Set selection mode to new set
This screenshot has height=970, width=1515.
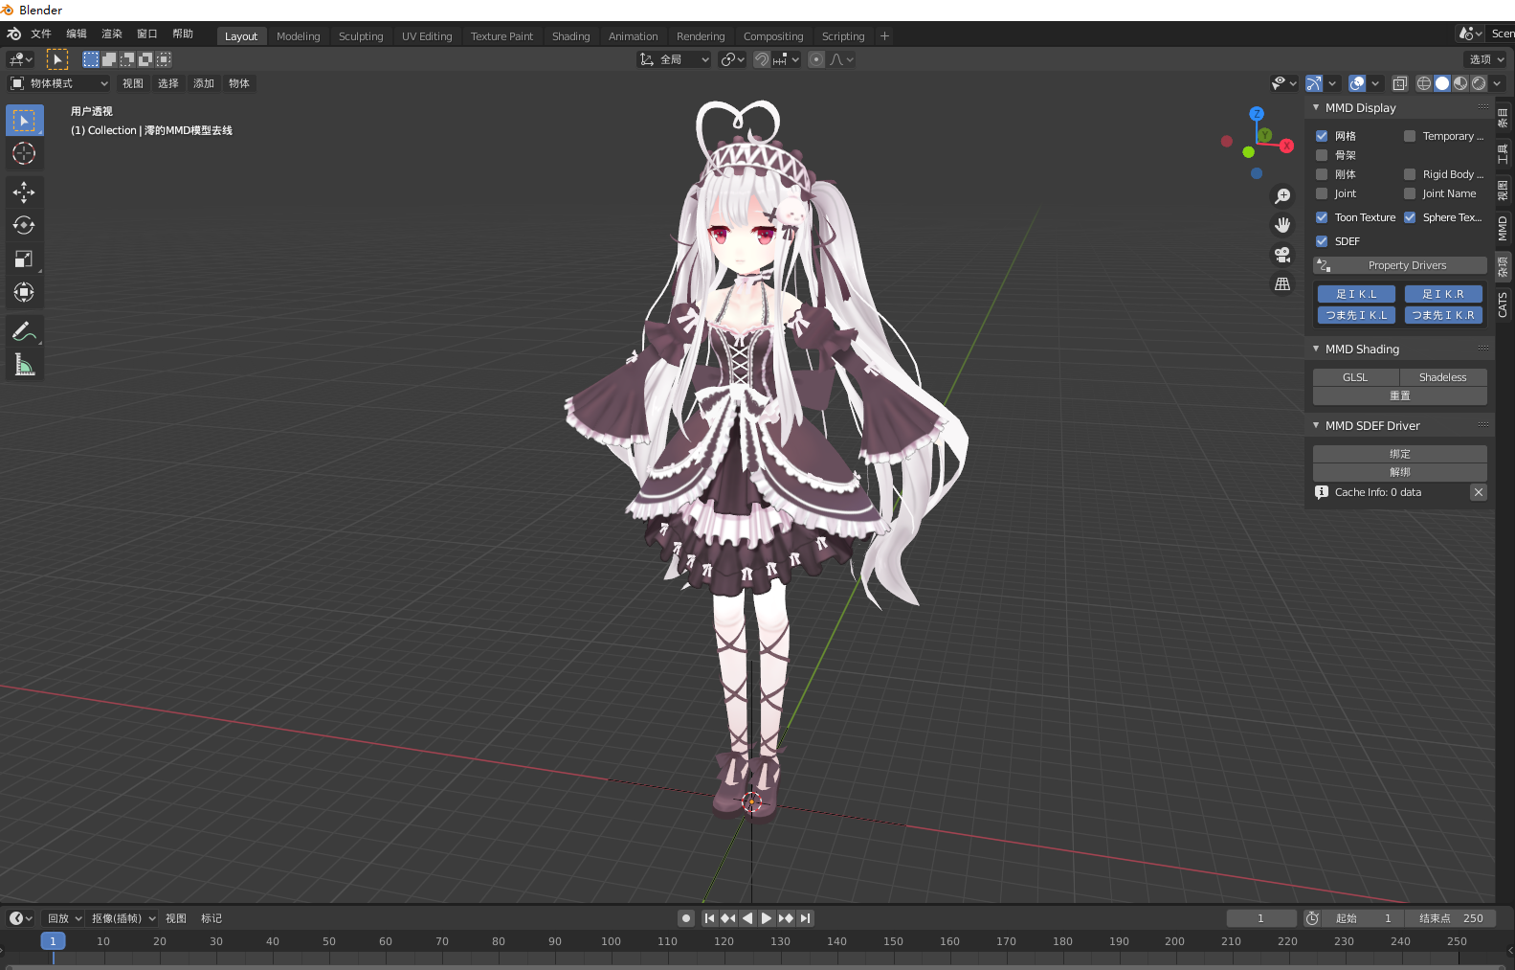click(x=91, y=59)
